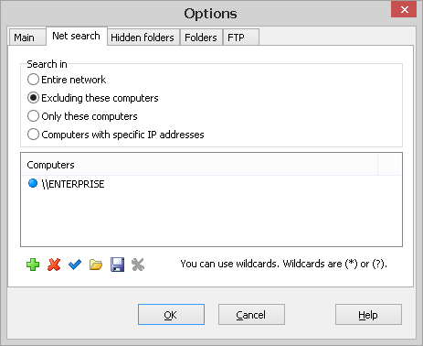Open the FTP tab
Screen dimensions: 423x346
(x=236, y=38)
